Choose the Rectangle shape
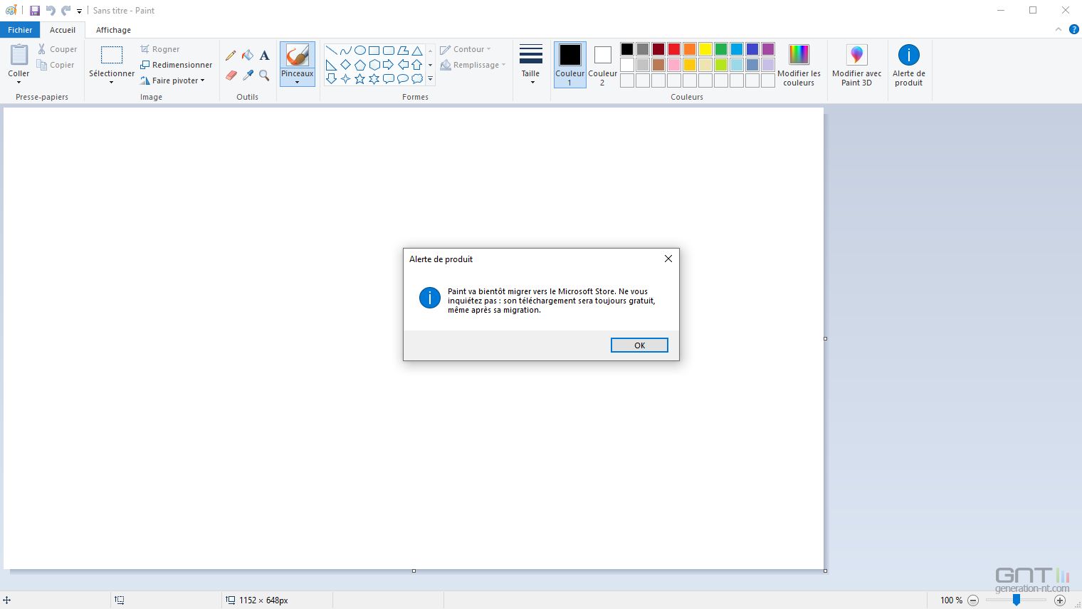Screen dimensions: 1082x609 374,51
